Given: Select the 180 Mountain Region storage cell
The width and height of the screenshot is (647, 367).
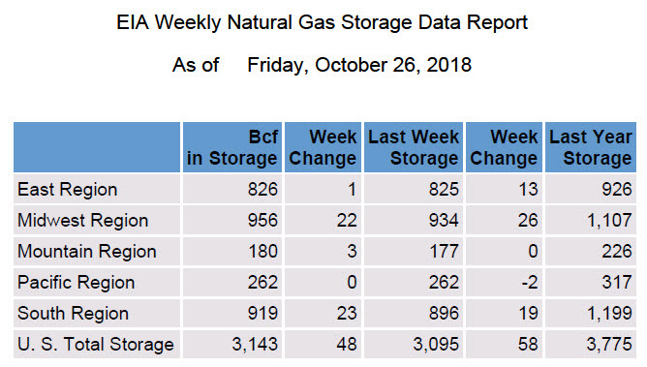Looking at the screenshot, I should click(x=232, y=251).
